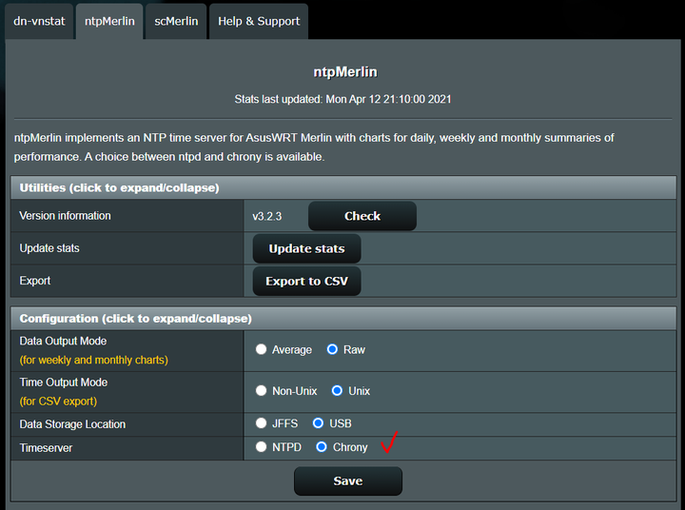Click the Data Output Mode label
This screenshot has width=685, height=510.
tap(63, 341)
